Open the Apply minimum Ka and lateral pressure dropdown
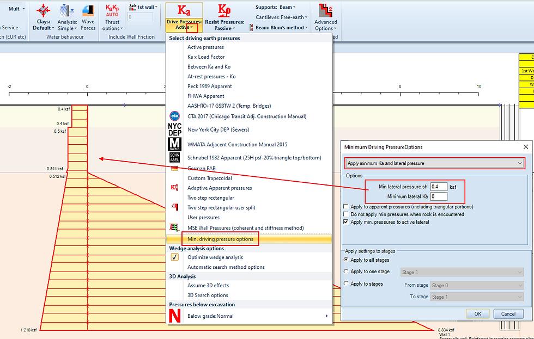Screen dimensions: 534x339 pos(435,163)
